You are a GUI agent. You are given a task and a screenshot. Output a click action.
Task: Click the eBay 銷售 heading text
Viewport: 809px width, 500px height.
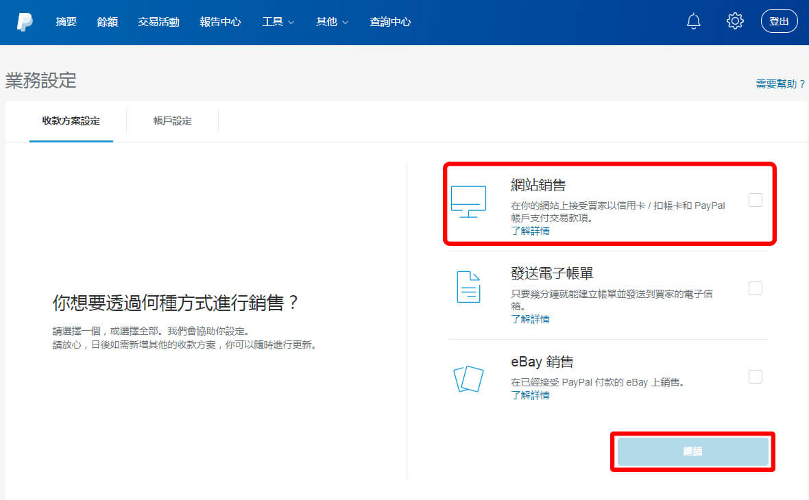click(x=542, y=362)
